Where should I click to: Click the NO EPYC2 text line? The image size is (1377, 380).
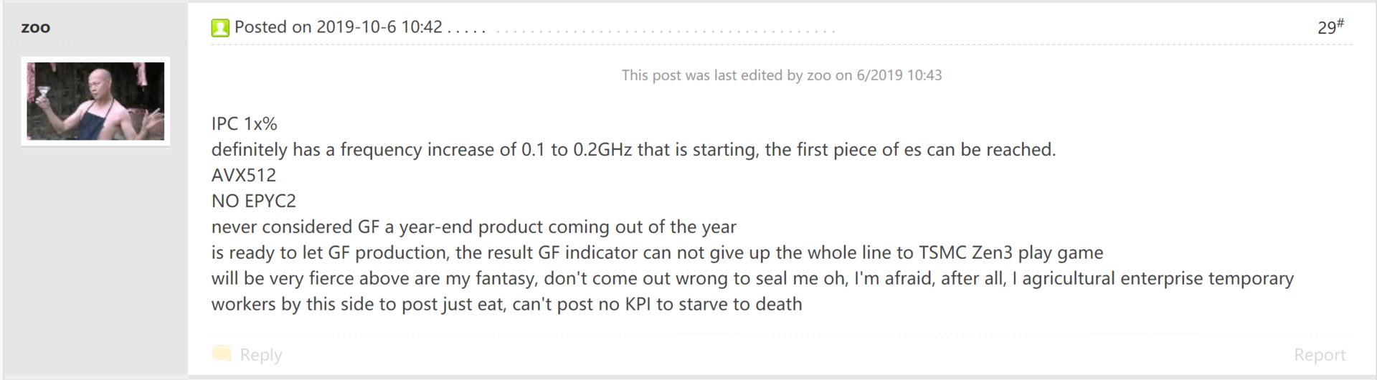(x=254, y=201)
